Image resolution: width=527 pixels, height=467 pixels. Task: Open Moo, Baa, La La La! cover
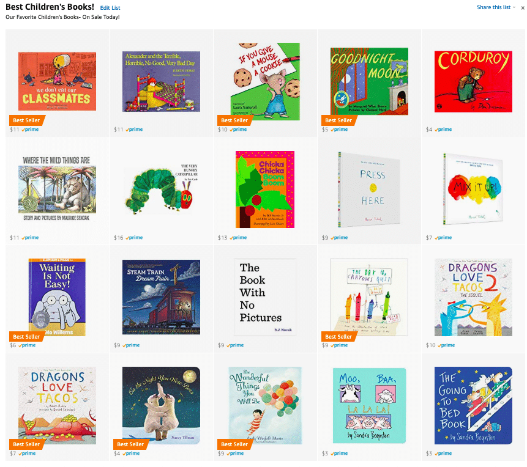(369, 405)
